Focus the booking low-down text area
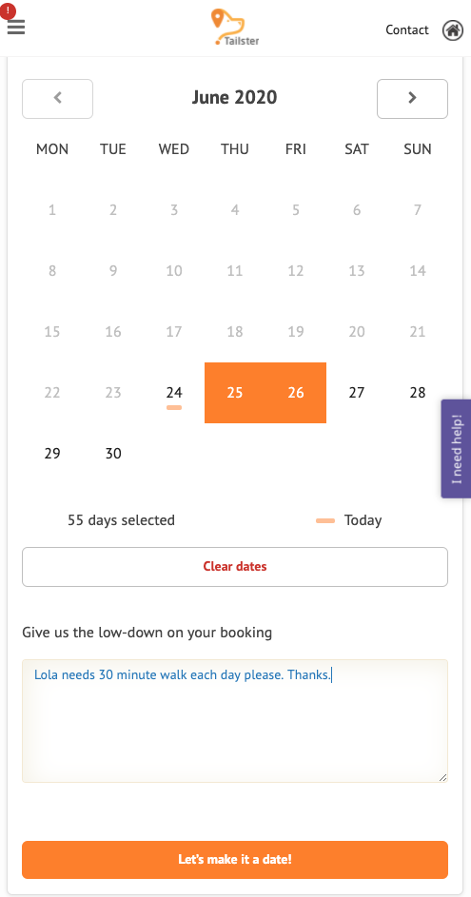This screenshot has height=897, width=471. click(235, 721)
